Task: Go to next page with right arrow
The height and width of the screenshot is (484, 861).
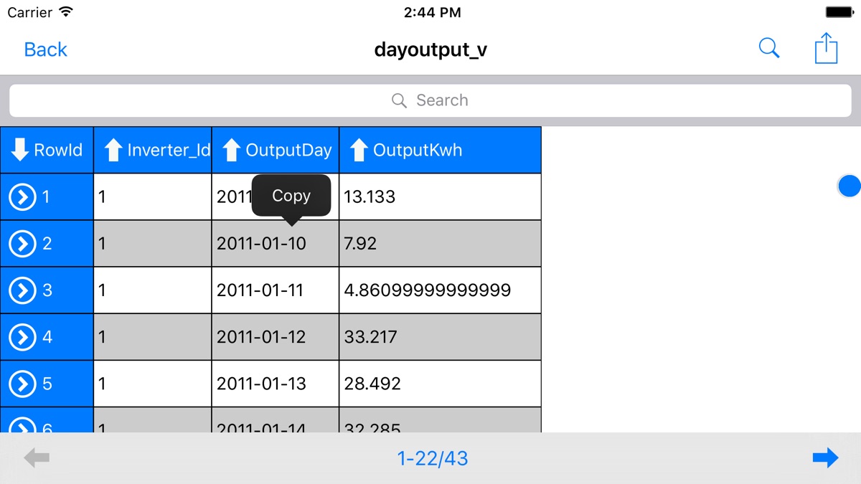Action: 825,458
